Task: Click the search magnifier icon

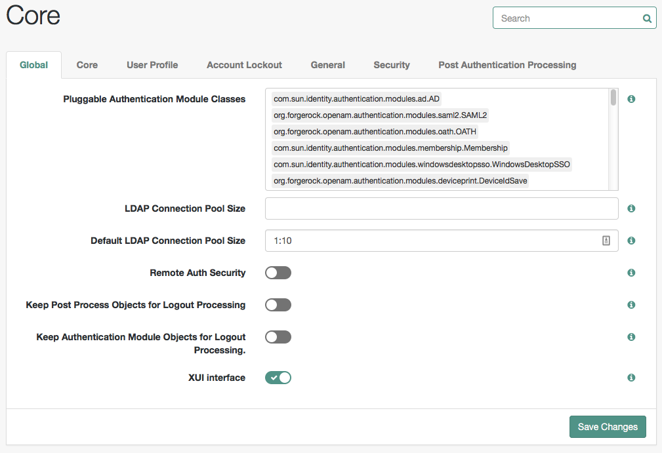Action: click(x=647, y=18)
